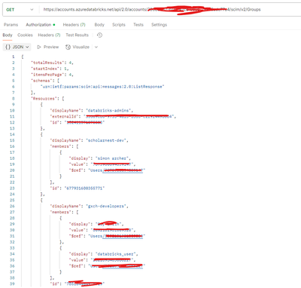Open the response Headers (7) tab
The height and width of the screenshot is (288, 301).
[49, 35]
